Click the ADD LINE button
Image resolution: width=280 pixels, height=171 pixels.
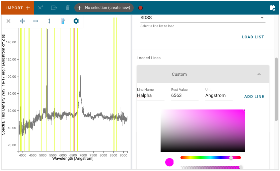(254, 97)
